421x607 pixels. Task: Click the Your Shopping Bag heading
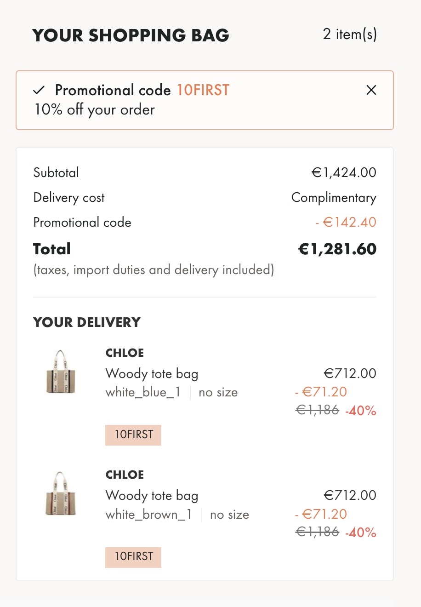point(131,35)
